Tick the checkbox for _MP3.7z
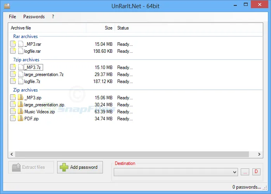The image size is (271, 194). point(13,67)
